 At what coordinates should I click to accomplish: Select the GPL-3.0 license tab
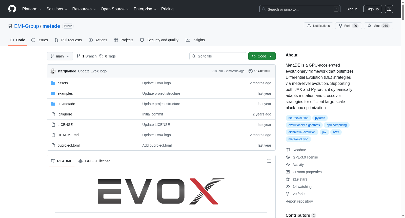[94, 161]
